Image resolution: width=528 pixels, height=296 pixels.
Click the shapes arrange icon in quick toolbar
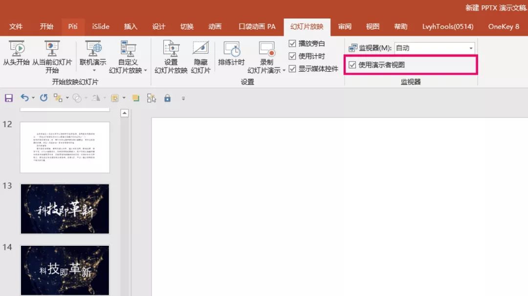pos(58,98)
